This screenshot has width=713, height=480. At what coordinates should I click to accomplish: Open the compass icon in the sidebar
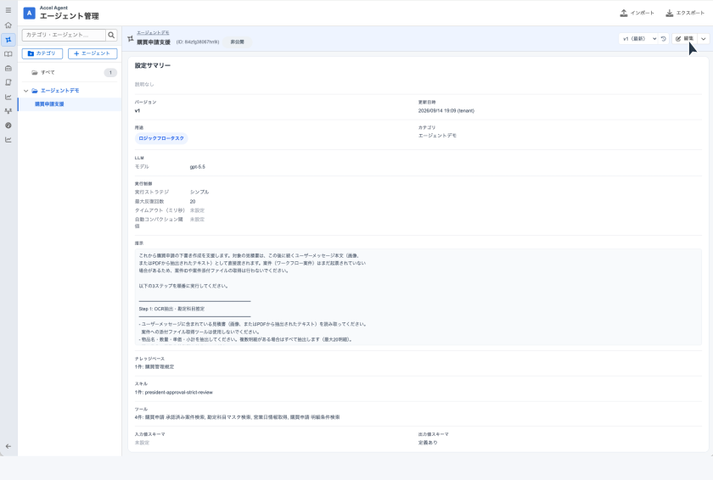8,126
